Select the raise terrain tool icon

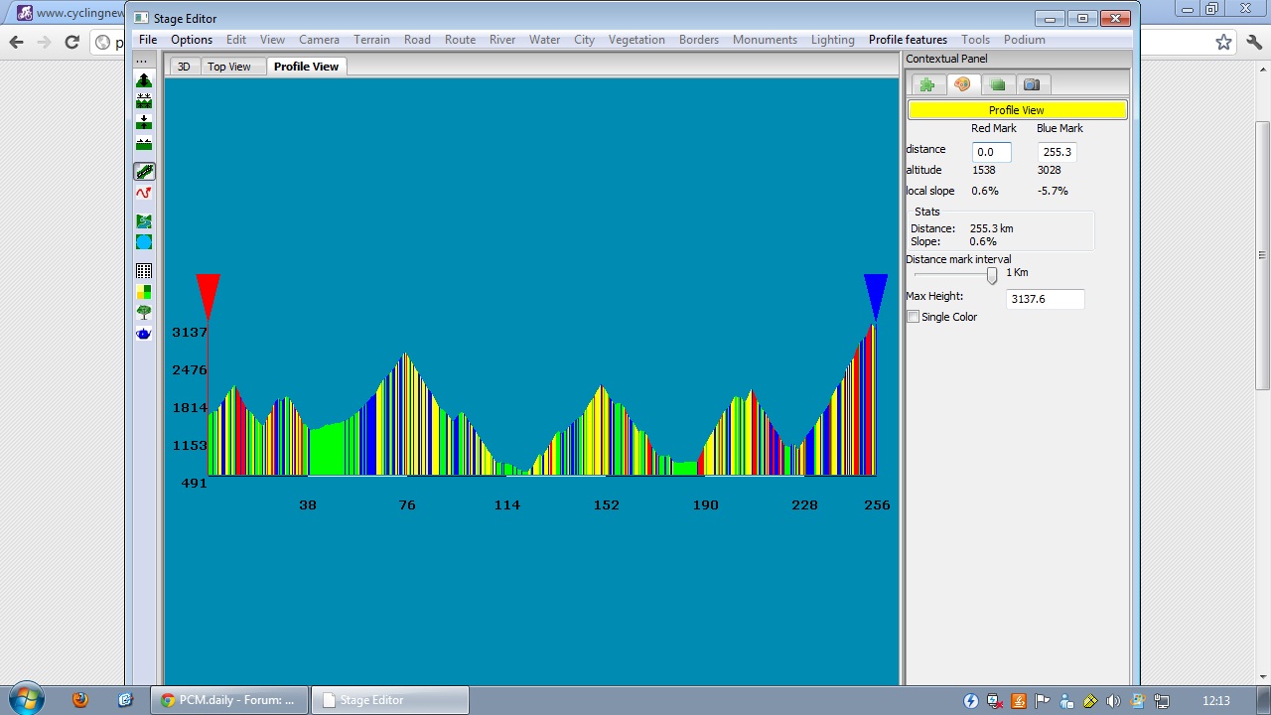pos(144,80)
